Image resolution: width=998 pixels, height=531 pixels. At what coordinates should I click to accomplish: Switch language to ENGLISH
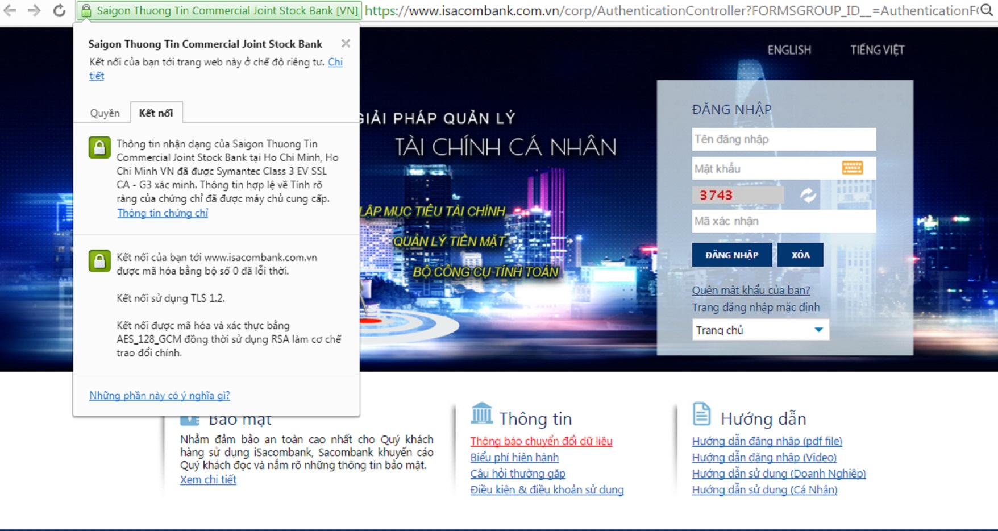click(x=789, y=50)
